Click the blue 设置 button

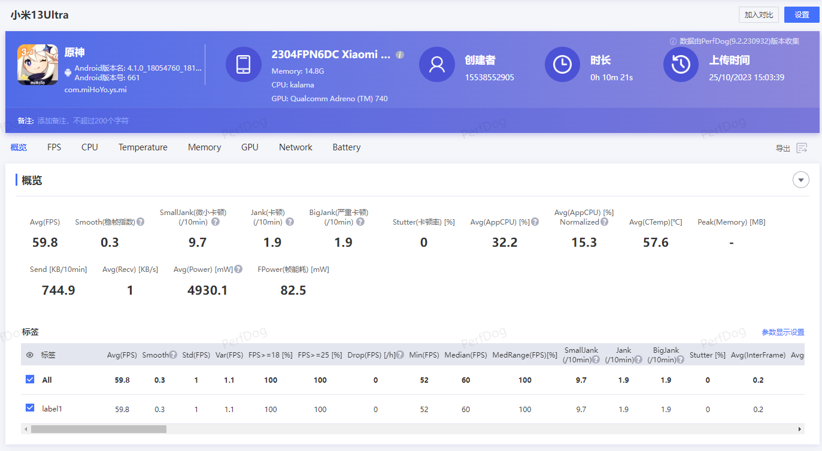coord(802,15)
